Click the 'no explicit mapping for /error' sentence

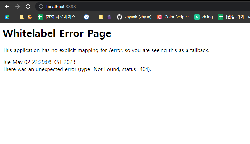[106, 50]
